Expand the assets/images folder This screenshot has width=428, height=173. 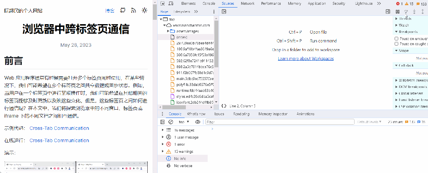(x=168, y=31)
